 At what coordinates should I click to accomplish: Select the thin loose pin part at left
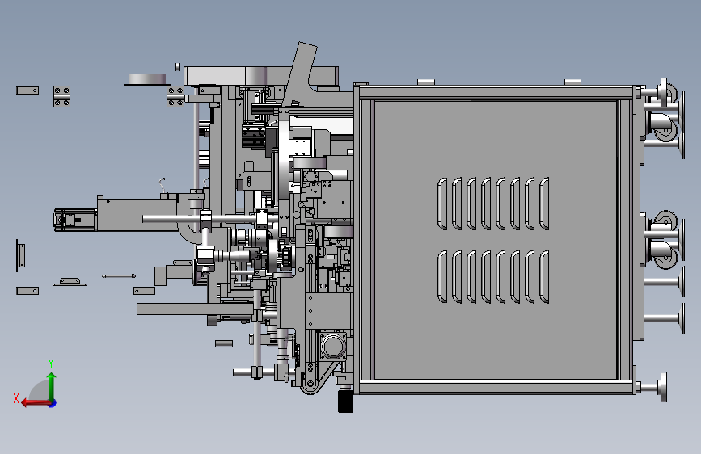pos(119,275)
